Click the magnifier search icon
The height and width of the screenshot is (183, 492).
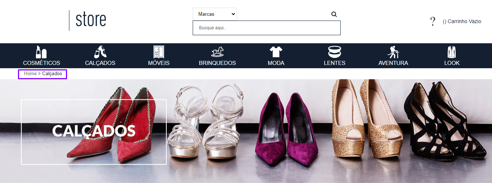point(334,14)
